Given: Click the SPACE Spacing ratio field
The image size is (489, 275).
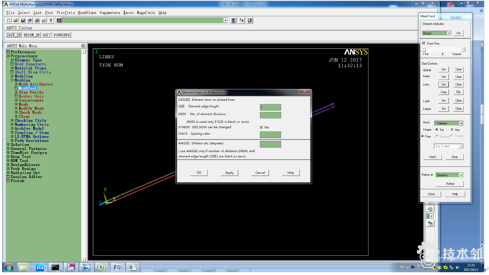Looking at the screenshot, I should click(x=270, y=134).
